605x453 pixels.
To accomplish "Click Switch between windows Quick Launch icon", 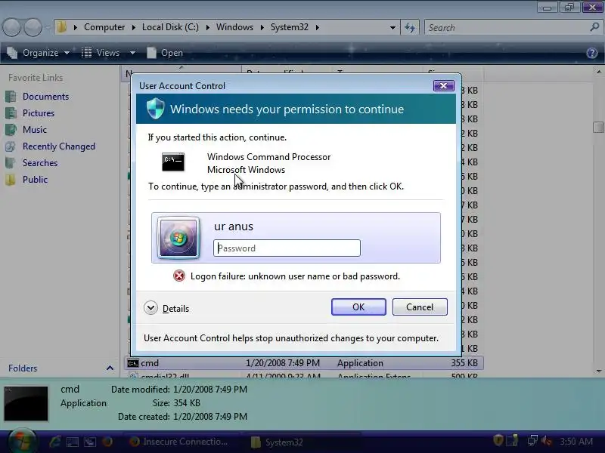I will pos(90,442).
